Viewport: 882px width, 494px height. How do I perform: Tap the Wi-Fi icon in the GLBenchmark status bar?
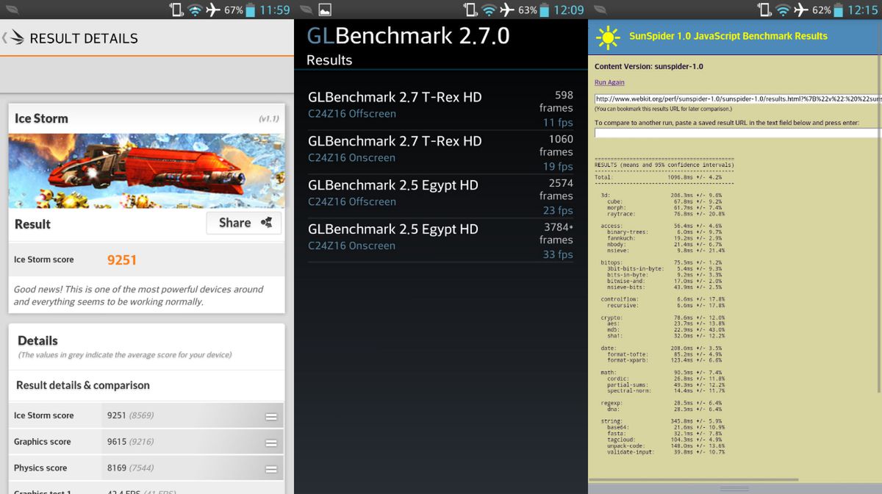pos(488,10)
